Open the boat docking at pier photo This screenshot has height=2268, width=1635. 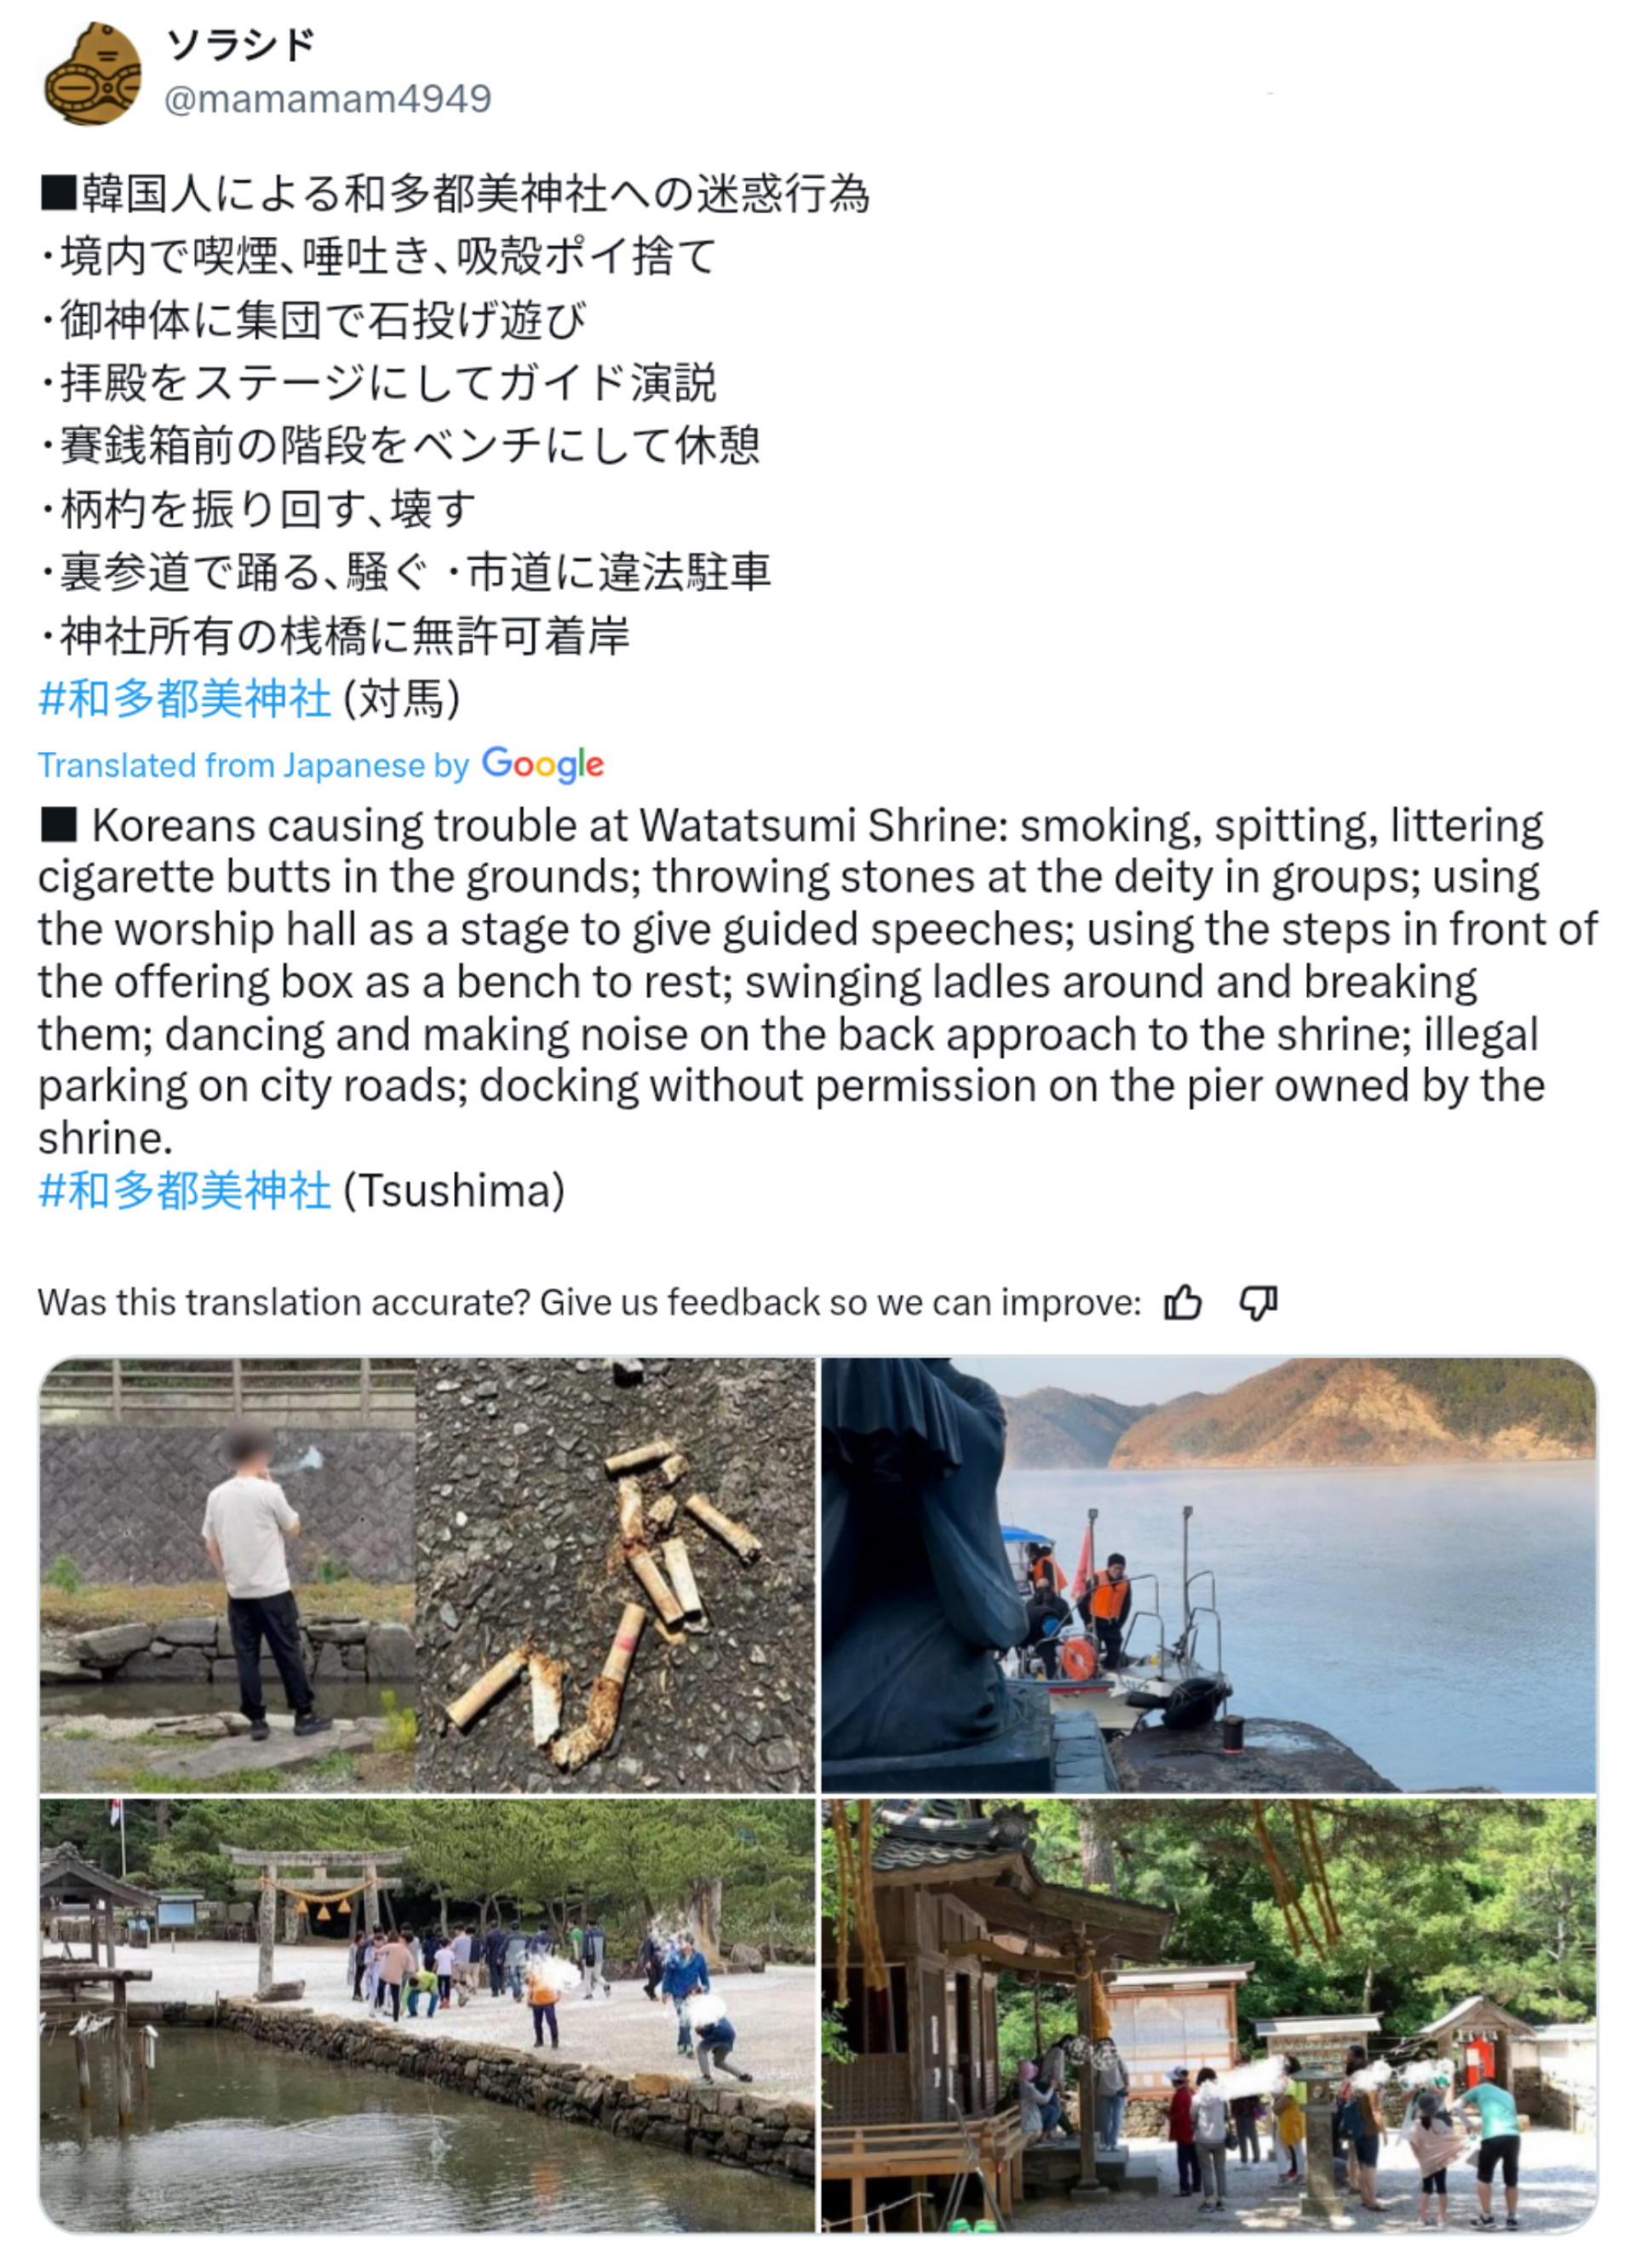(1208, 1575)
